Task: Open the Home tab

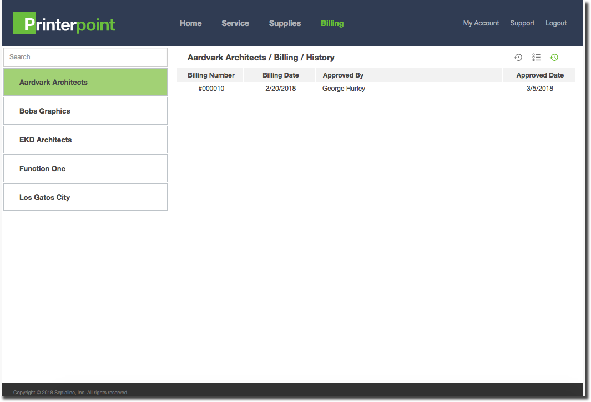Action: [x=190, y=23]
